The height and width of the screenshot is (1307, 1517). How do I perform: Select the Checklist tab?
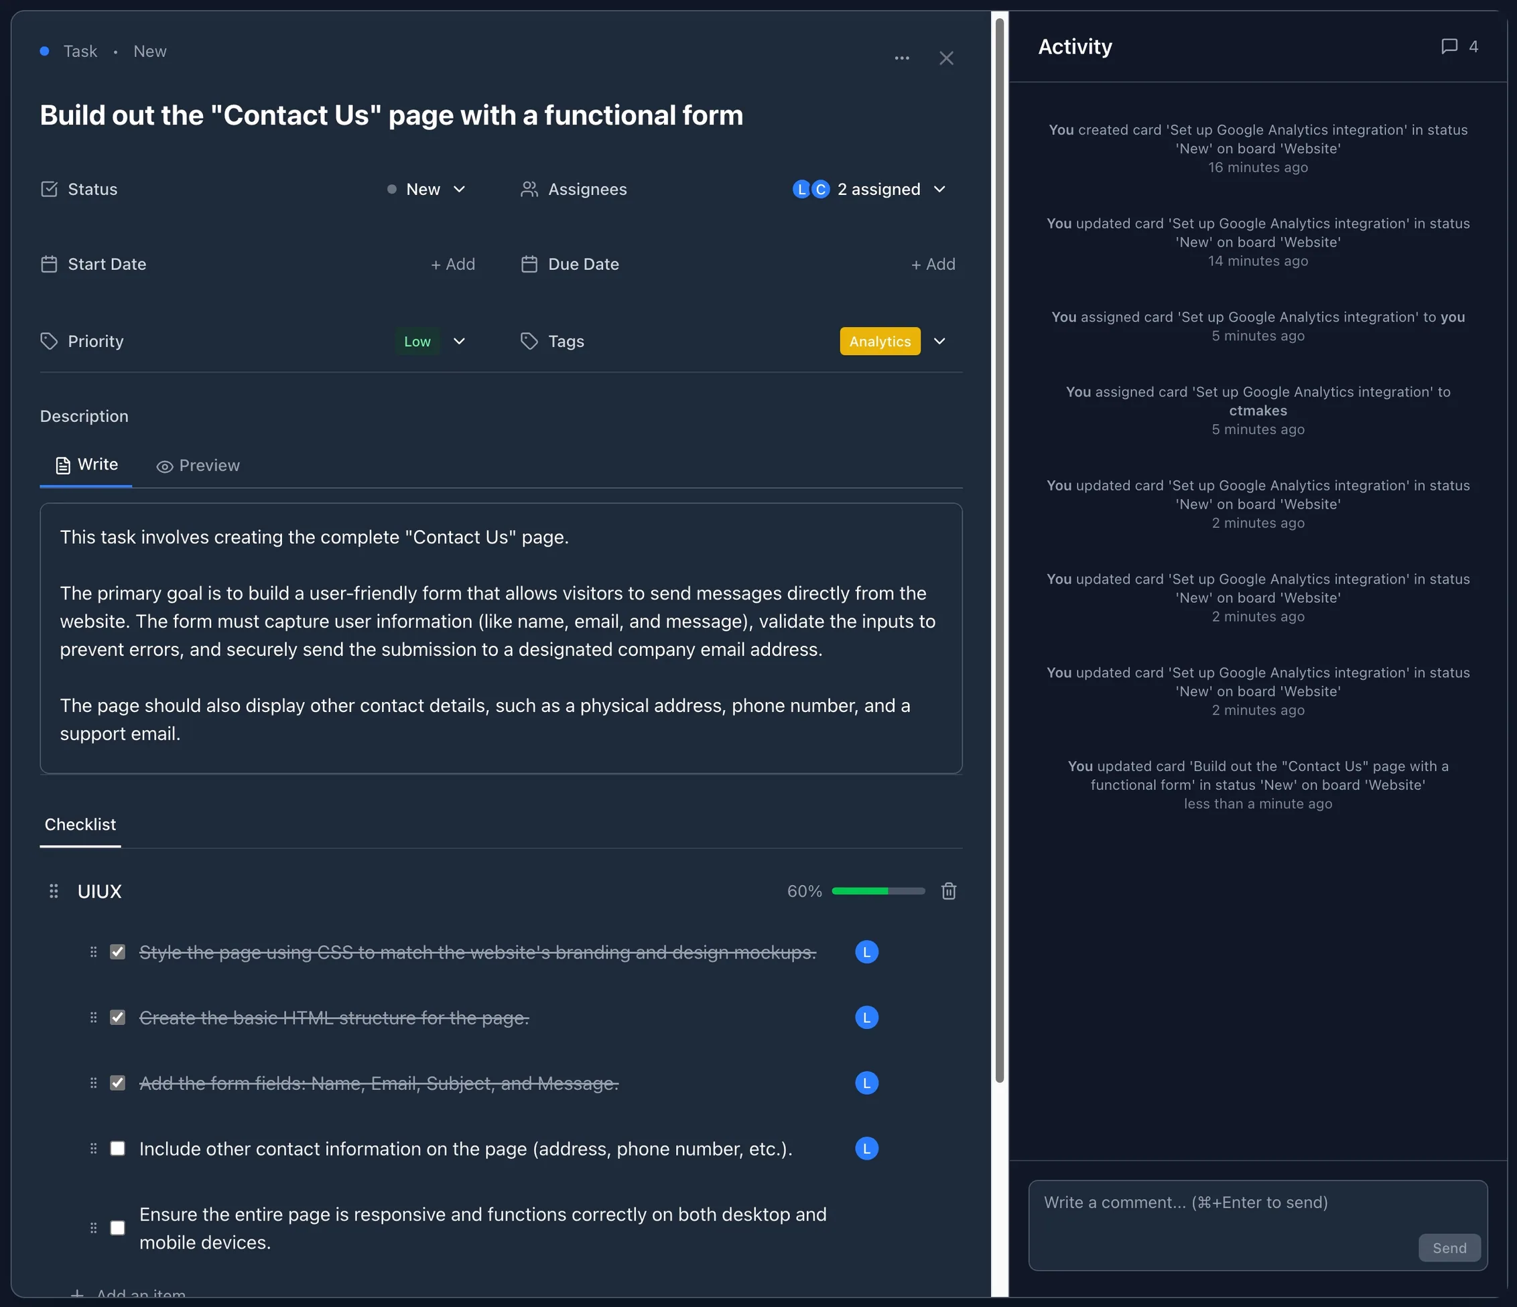coord(80,824)
